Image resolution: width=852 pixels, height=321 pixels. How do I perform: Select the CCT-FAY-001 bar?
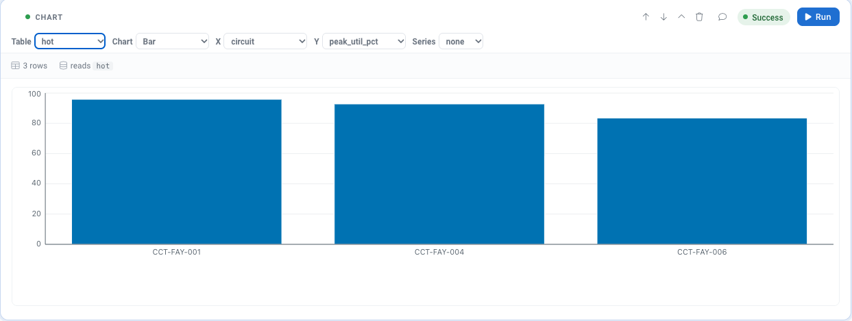(177, 172)
